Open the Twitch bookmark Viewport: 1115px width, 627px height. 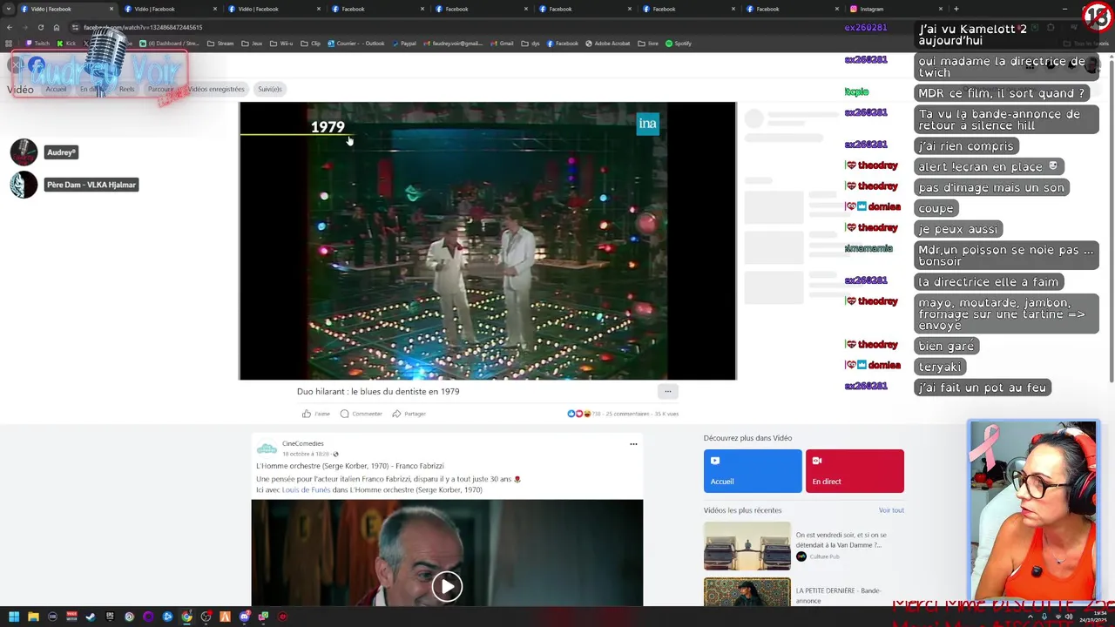pyautogui.click(x=37, y=44)
